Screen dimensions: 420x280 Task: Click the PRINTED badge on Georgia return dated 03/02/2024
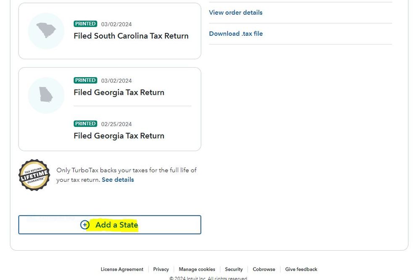click(x=85, y=80)
